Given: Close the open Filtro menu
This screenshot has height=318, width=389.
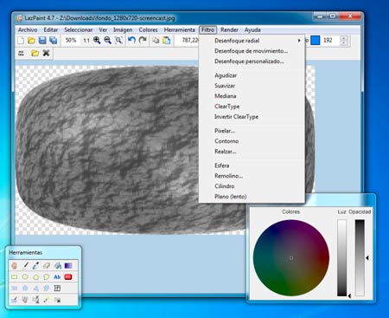Looking at the screenshot, I should pyautogui.click(x=207, y=29).
